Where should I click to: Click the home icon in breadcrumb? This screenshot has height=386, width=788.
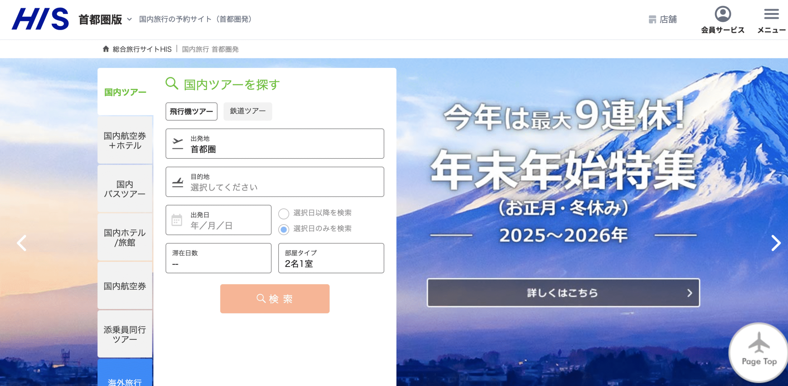tap(106, 49)
